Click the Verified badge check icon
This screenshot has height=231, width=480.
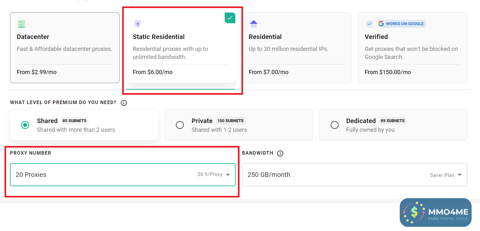pos(369,24)
